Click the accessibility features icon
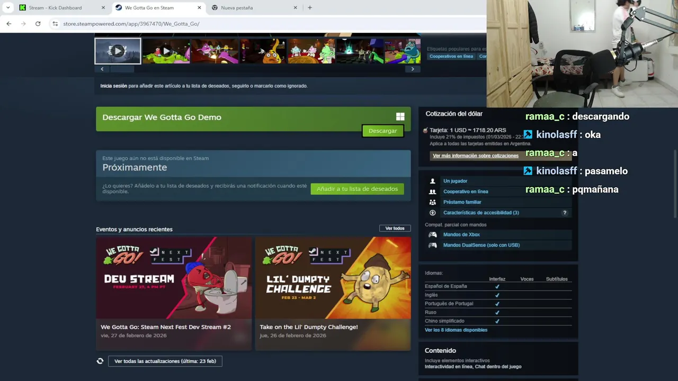This screenshot has height=381, width=678. click(x=433, y=213)
